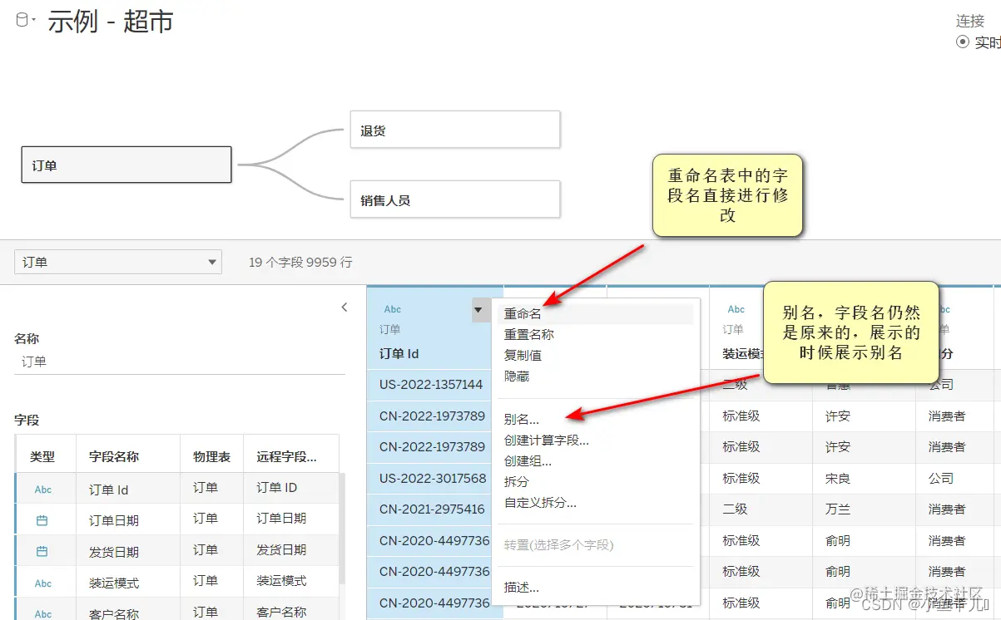The image size is (1001, 620).
Task: Choose 复制值 from the context menu
Action: click(595, 355)
